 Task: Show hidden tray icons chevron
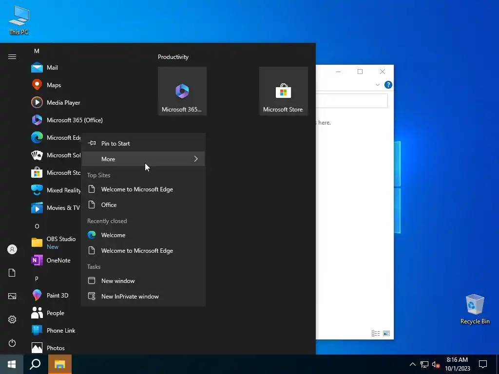(412, 364)
